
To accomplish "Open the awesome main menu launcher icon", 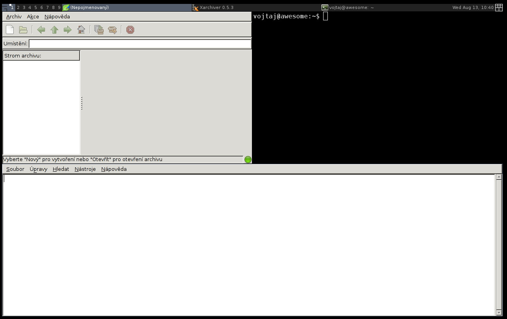I will tap(5, 7).
